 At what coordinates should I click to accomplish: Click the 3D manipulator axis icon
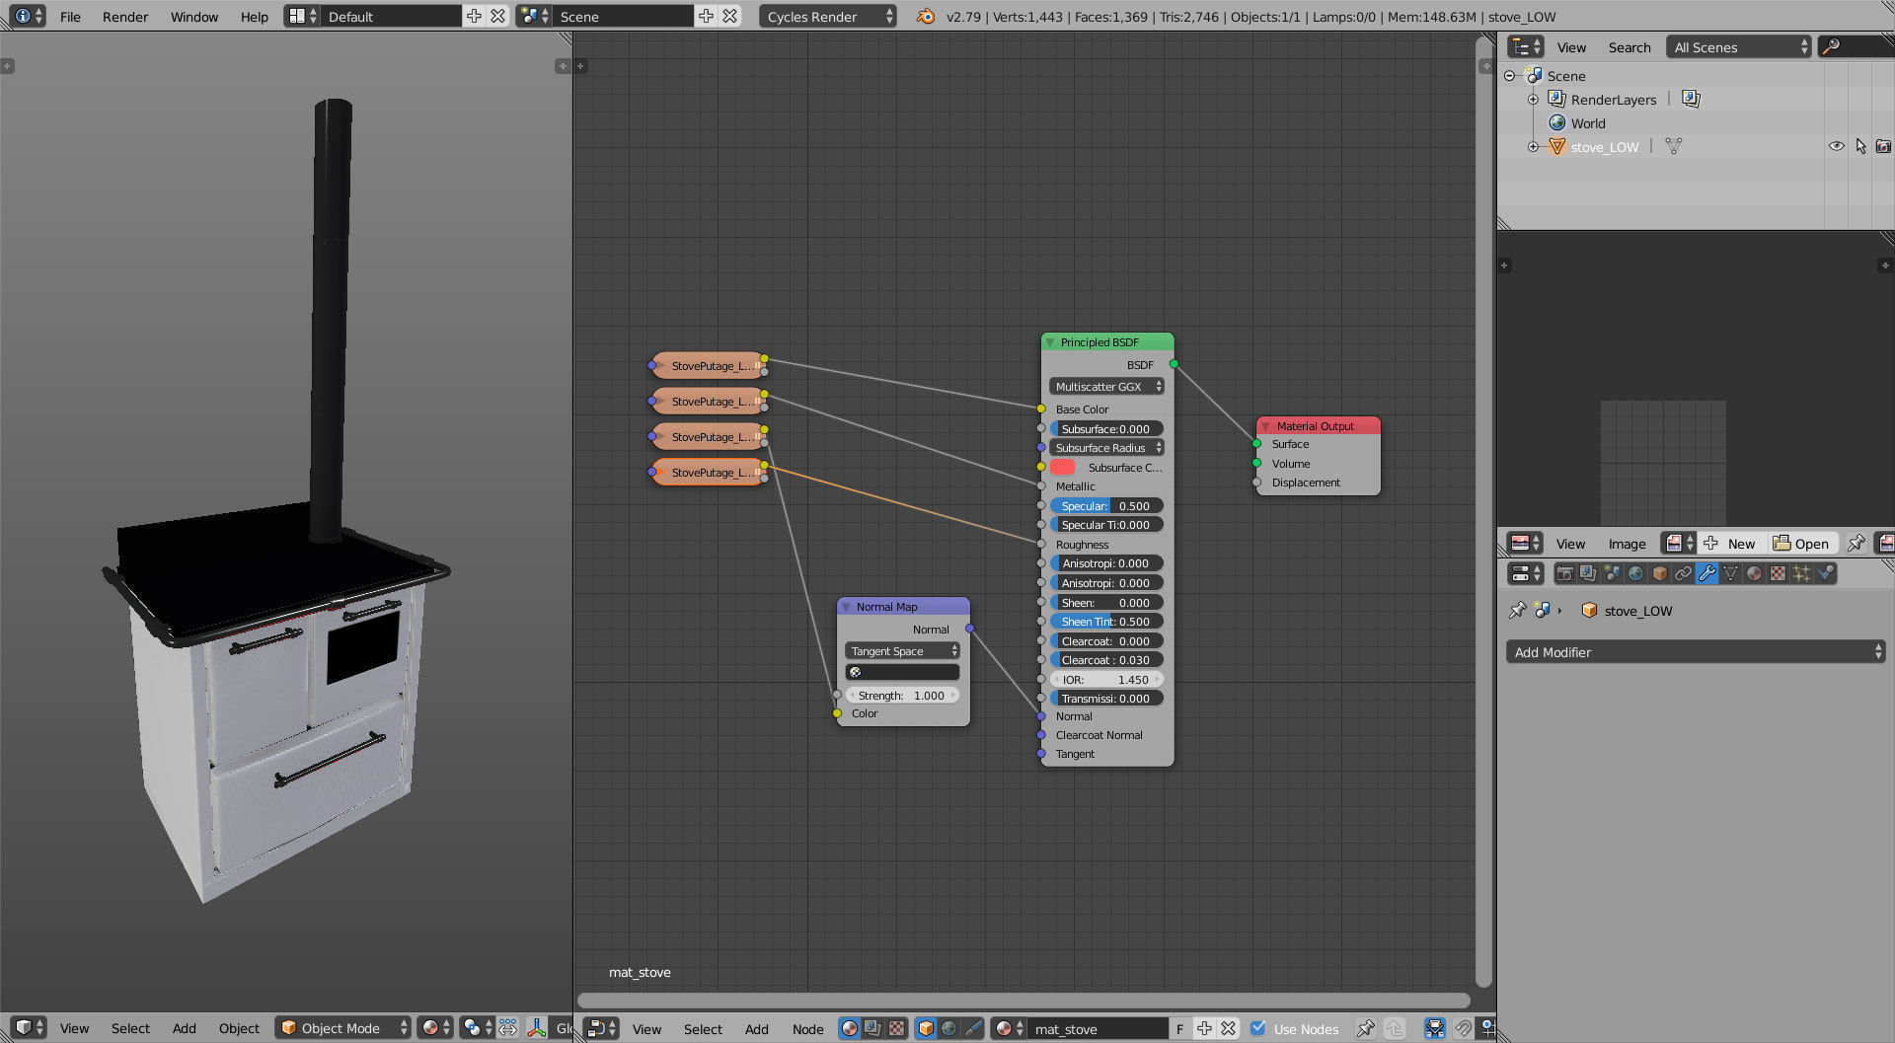[536, 1028]
